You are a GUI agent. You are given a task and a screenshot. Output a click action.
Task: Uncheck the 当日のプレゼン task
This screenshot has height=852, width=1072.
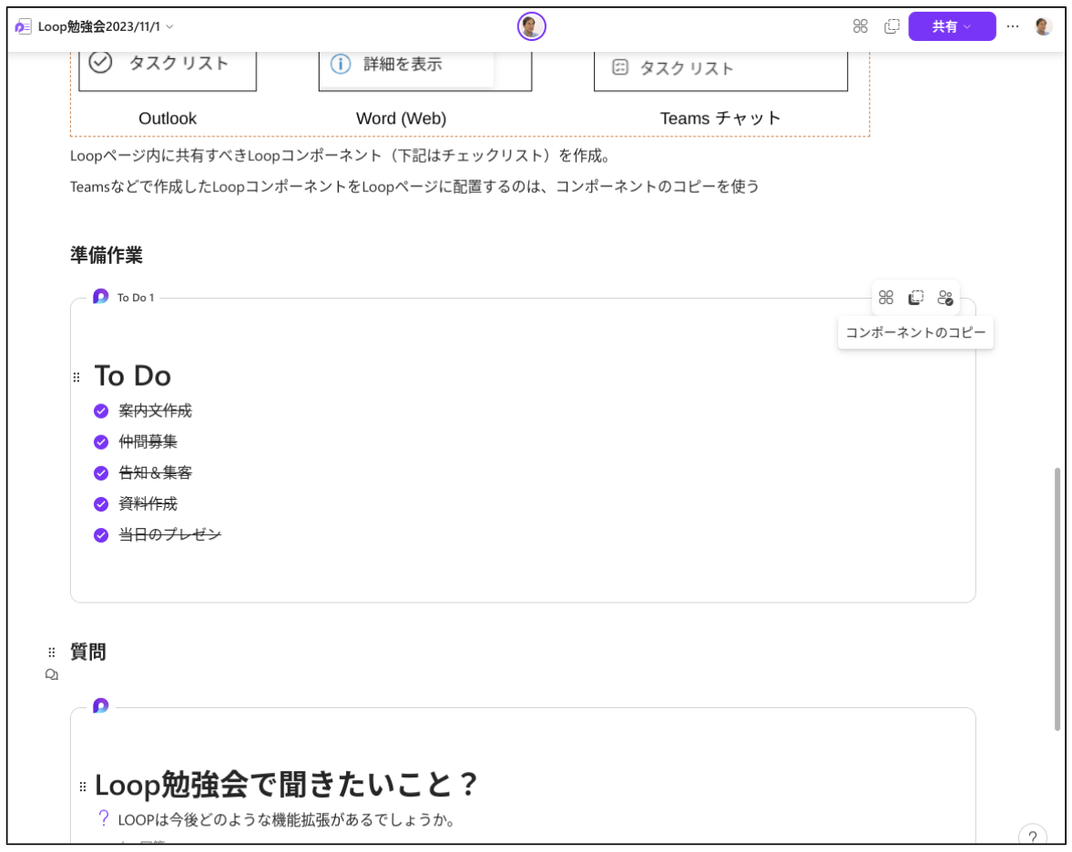(x=101, y=535)
